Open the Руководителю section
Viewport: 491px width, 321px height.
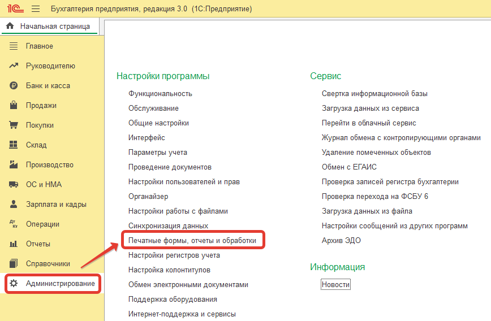point(50,66)
